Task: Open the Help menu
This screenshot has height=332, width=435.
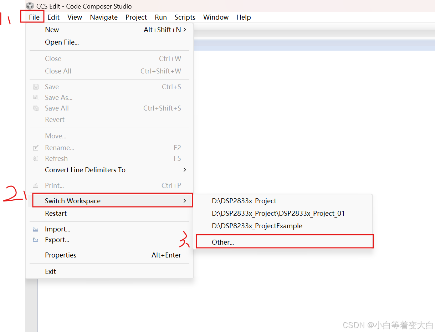Action: coord(244,17)
